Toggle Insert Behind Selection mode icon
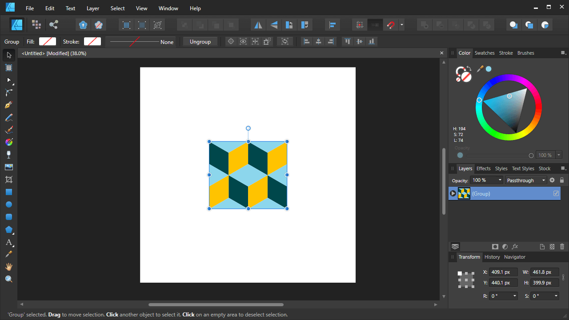Image resolution: width=569 pixels, height=320 pixels. click(513, 25)
